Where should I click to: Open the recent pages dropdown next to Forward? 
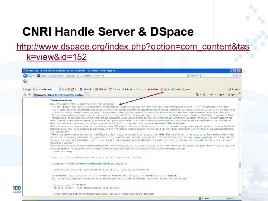click(x=34, y=76)
